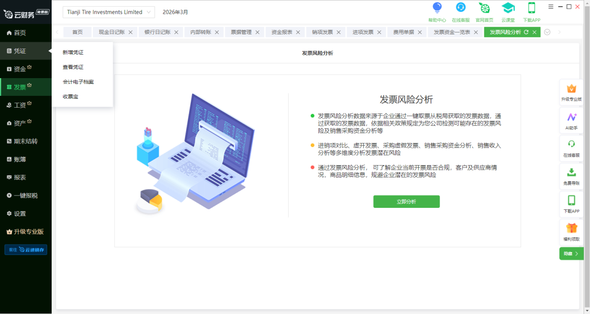
Task: Open the 官网首页 icon
Action: click(484, 8)
